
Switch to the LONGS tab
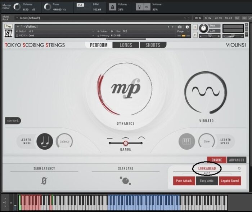point(126,45)
